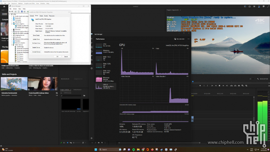Toggle Comparison View in Program Monitor
The width and height of the screenshot is (270, 152).
tap(243, 85)
